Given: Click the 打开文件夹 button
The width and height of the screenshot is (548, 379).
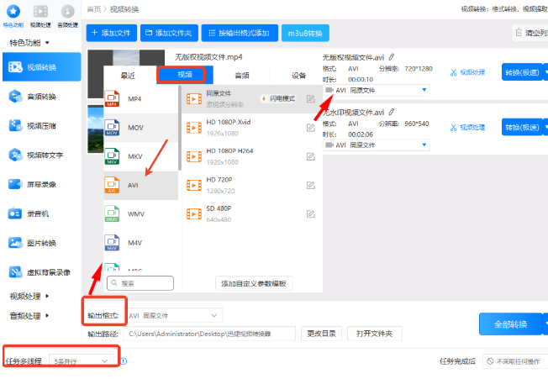Looking at the screenshot, I should click(x=374, y=334).
